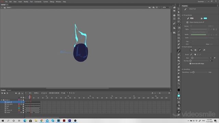Open the Info panel icon

(174, 15)
